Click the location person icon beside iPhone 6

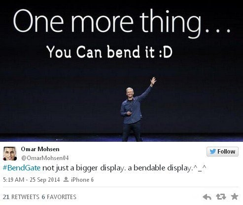(x=66, y=179)
